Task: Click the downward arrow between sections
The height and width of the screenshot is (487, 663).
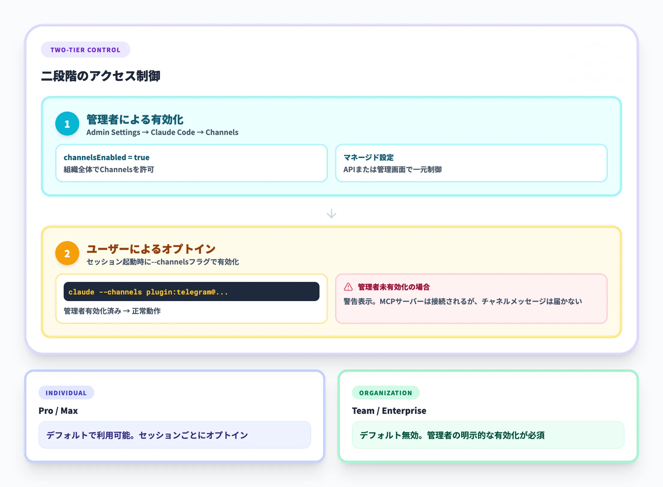Action: [x=331, y=214]
